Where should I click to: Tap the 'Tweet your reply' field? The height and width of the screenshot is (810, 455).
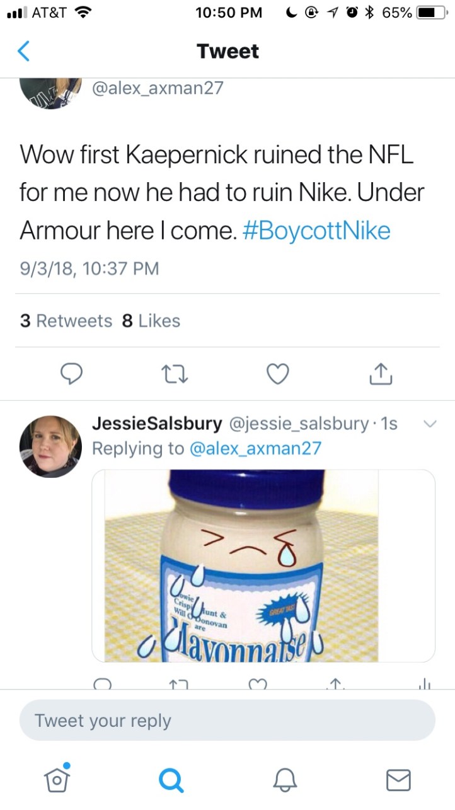227,720
